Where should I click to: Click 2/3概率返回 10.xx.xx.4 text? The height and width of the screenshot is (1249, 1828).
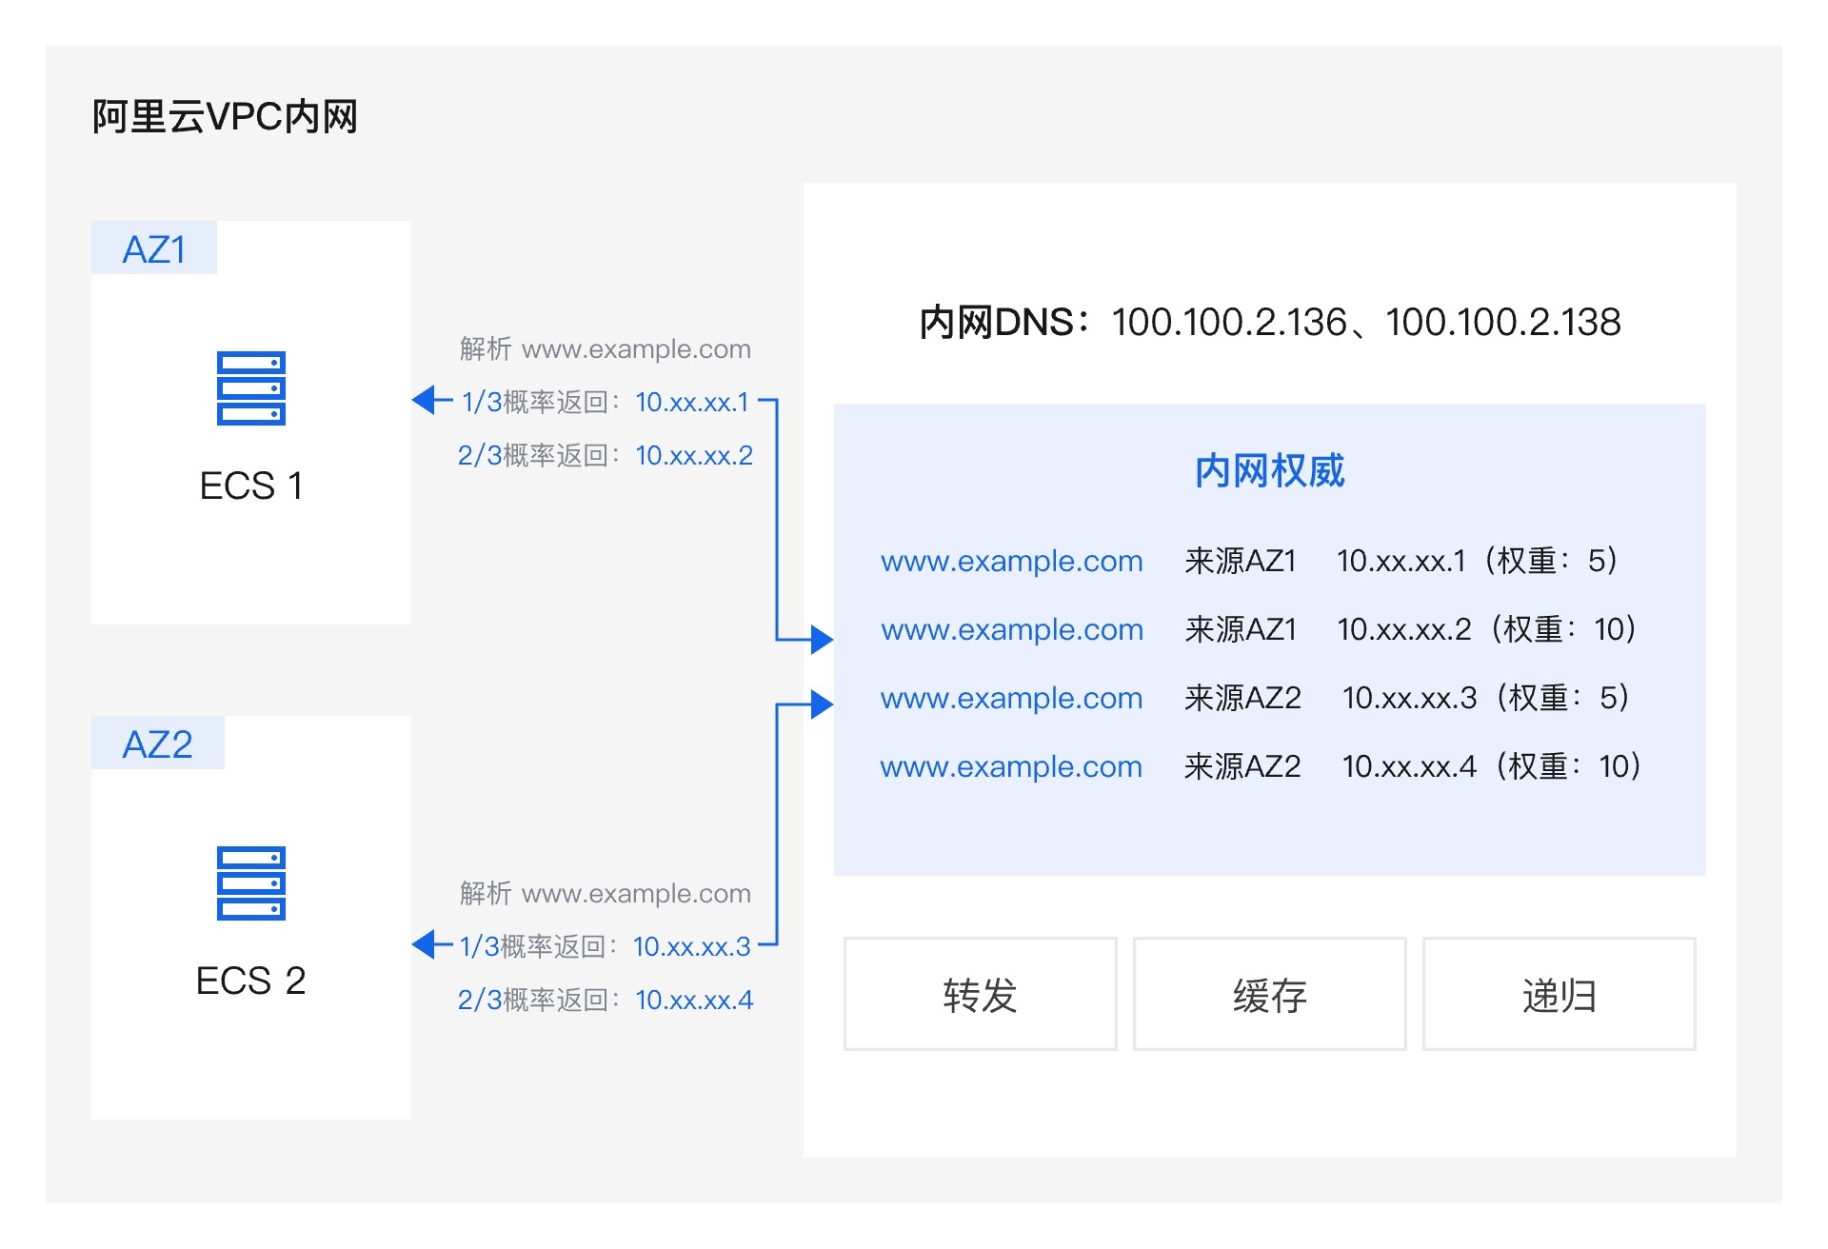pyautogui.click(x=606, y=1000)
